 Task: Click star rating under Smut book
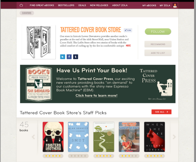78,156
